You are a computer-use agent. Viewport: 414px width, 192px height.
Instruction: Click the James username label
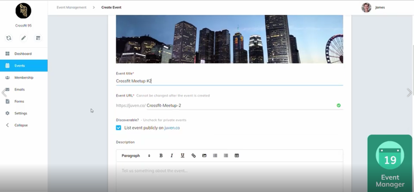click(x=380, y=7)
